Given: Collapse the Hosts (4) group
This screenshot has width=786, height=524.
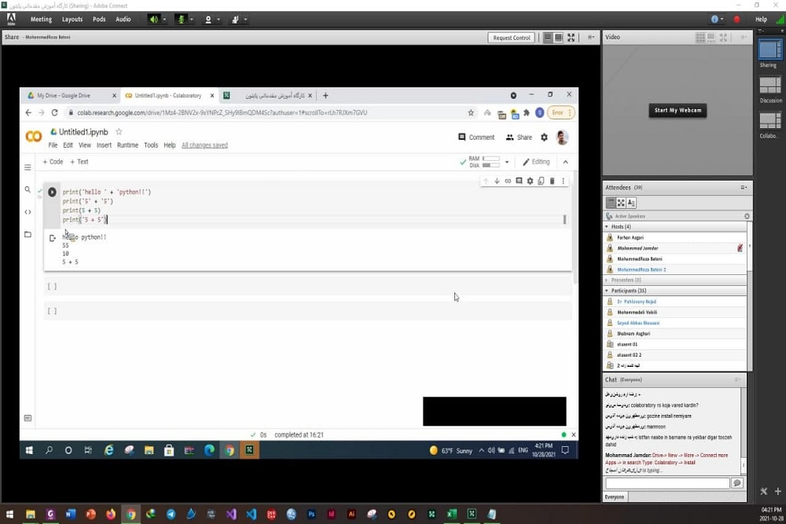Looking at the screenshot, I should pos(607,226).
